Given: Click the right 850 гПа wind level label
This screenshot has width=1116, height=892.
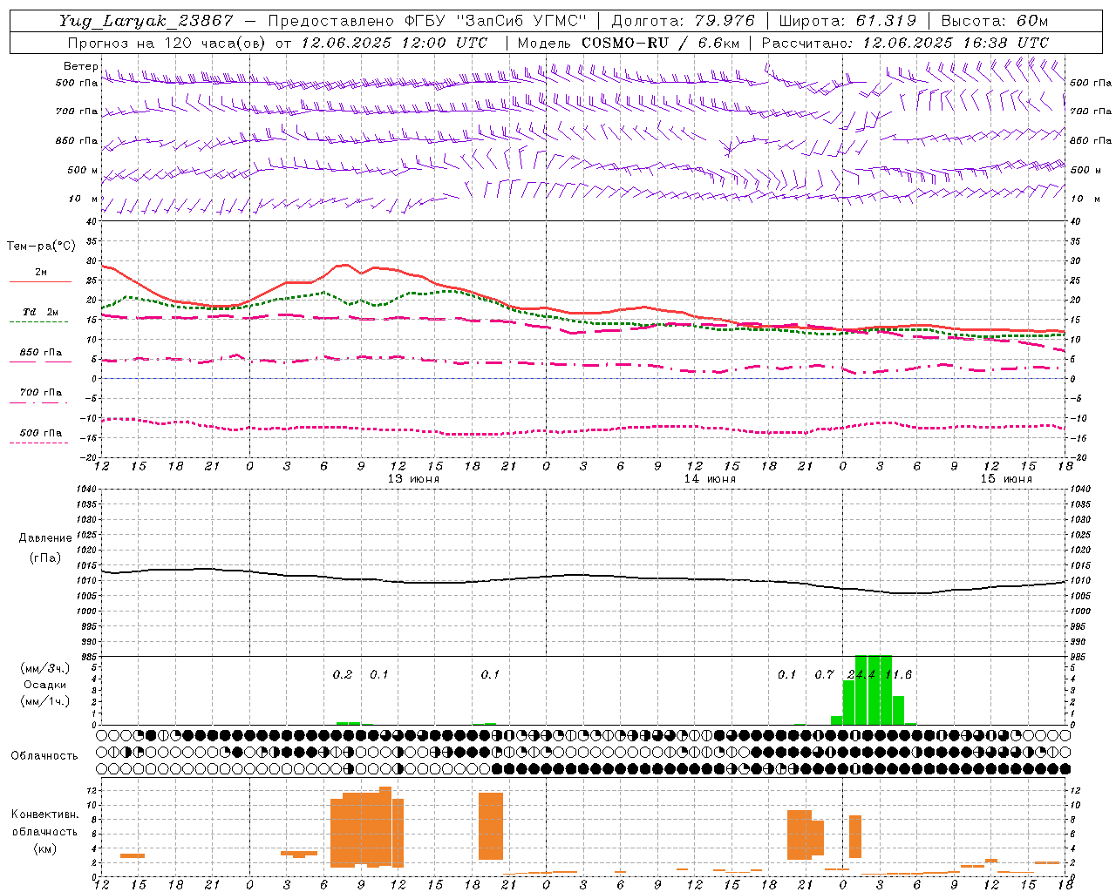Looking at the screenshot, I should pos(1091,140).
